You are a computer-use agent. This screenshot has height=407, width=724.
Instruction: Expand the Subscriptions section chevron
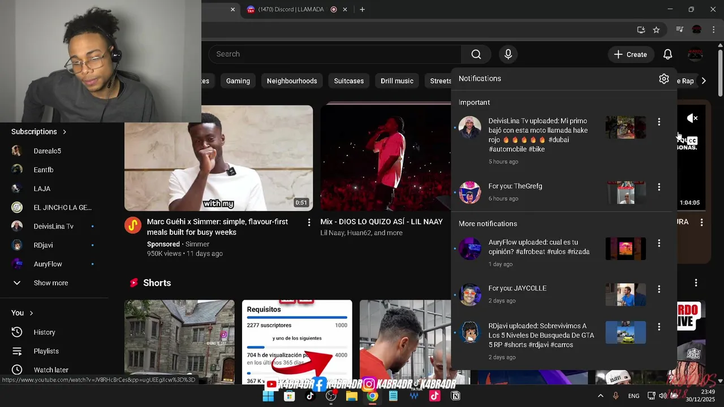(x=64, y=132)
